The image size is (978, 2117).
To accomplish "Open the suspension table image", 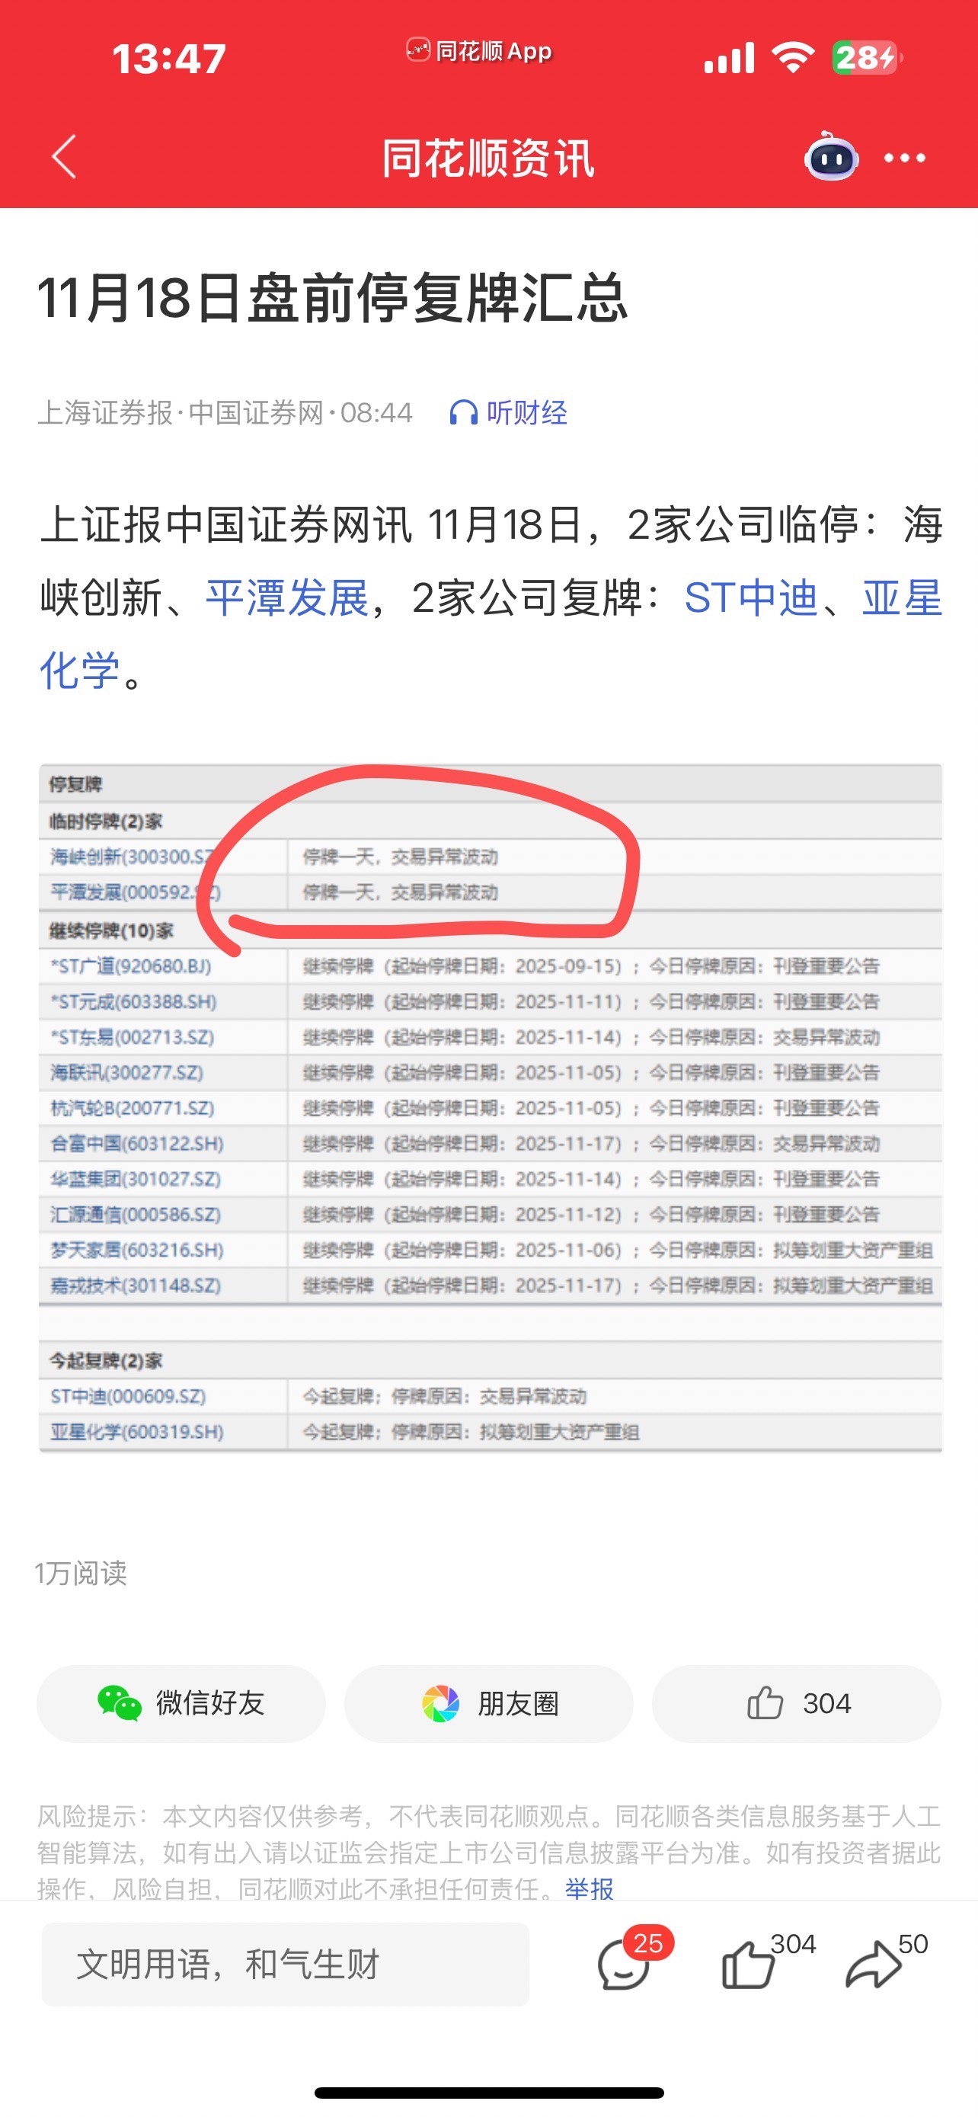I will pos(491,1108).
